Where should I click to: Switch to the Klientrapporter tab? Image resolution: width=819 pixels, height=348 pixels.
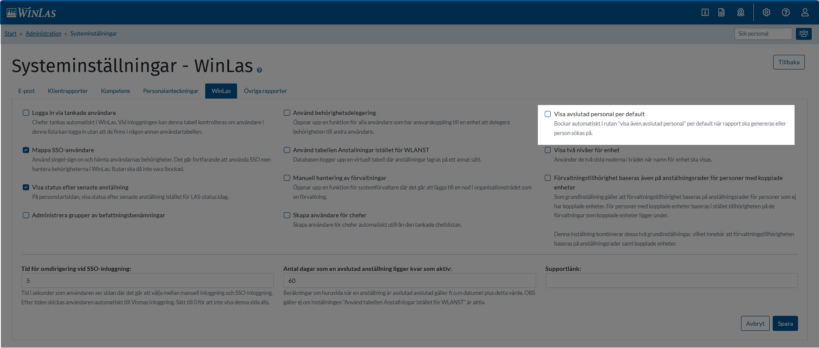pos(68,91)
